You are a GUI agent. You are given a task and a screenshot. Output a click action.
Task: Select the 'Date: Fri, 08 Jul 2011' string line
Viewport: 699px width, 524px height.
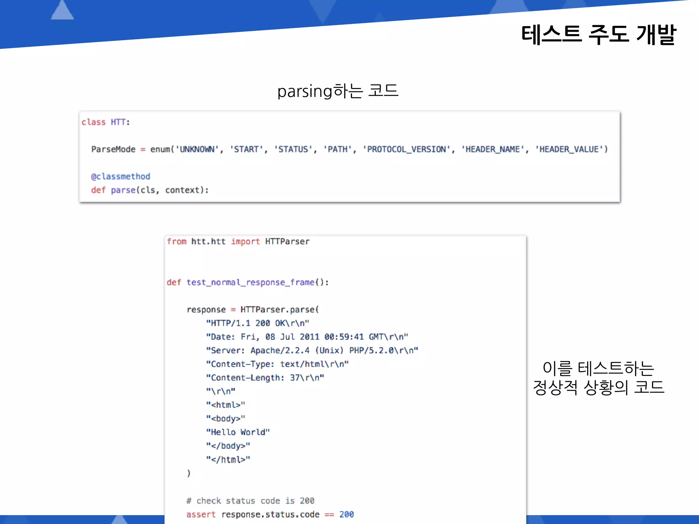pyautogui.click(x=307, y=337)
